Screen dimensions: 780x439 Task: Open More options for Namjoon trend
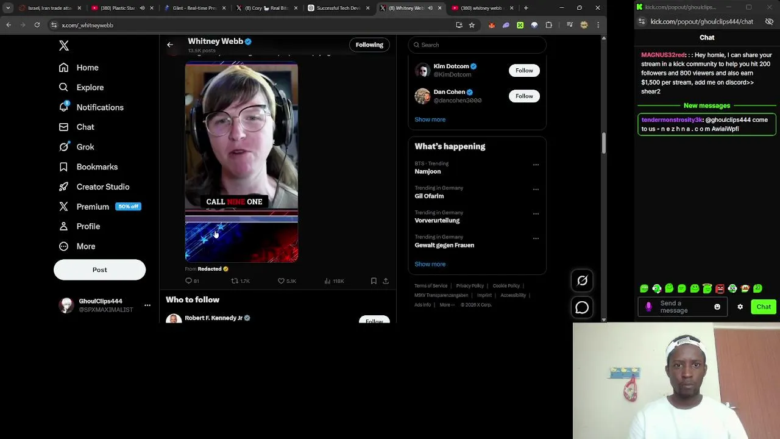tap(536, 165)
